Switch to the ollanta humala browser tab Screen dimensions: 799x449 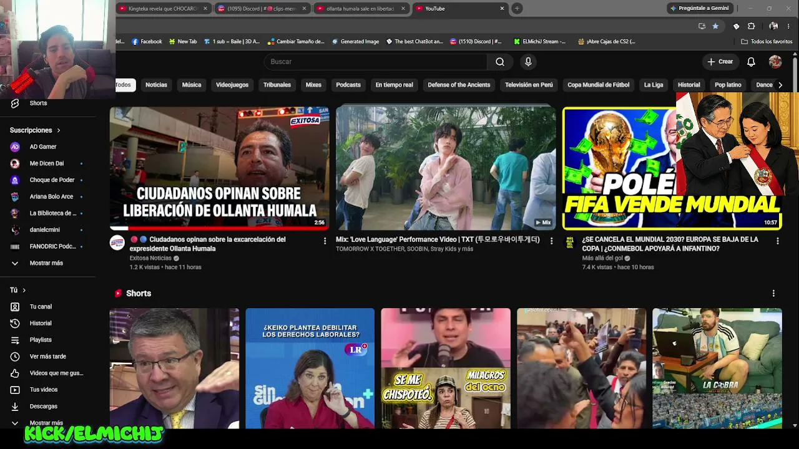[361, 9]
